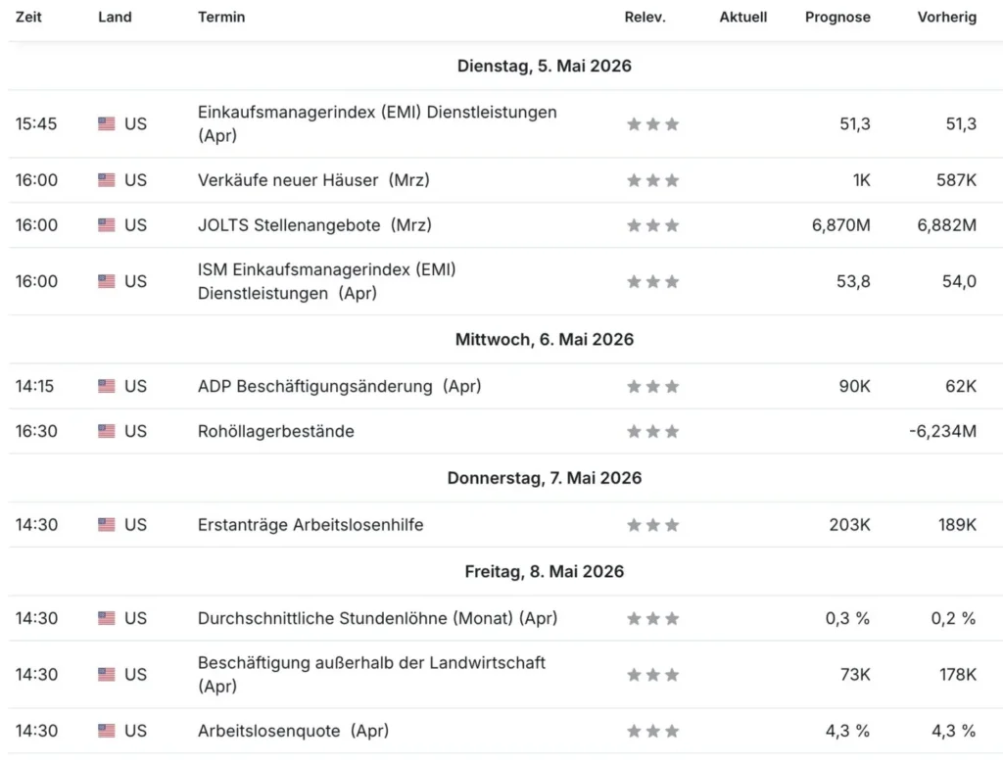Open Einkaufsmanagerindex (EMI) Dienstleistungen (Apr) event
Image resolution: width=1003 pixels, height=765 pixels.
pyautogui.click(x=377, y=123)
